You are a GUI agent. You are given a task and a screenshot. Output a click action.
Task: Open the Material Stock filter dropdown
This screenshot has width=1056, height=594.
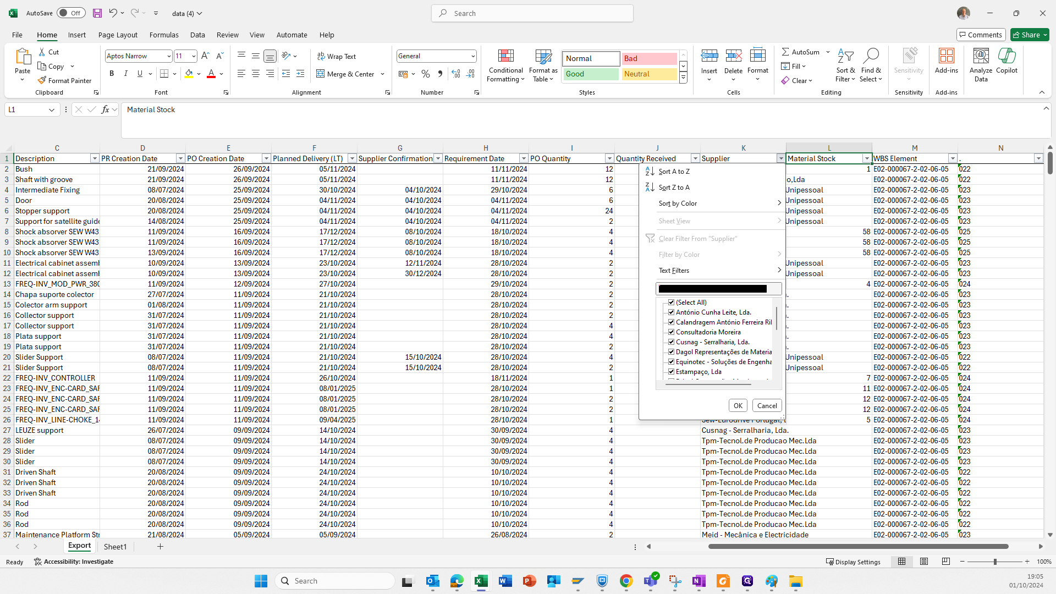coord(867,158)
